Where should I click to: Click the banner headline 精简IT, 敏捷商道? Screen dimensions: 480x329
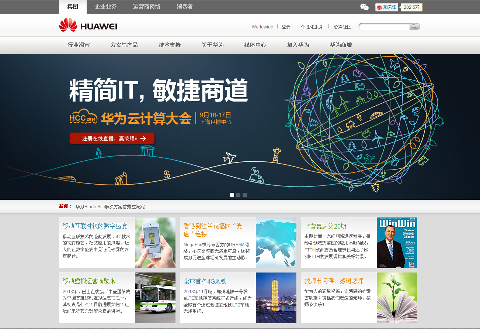159,90
